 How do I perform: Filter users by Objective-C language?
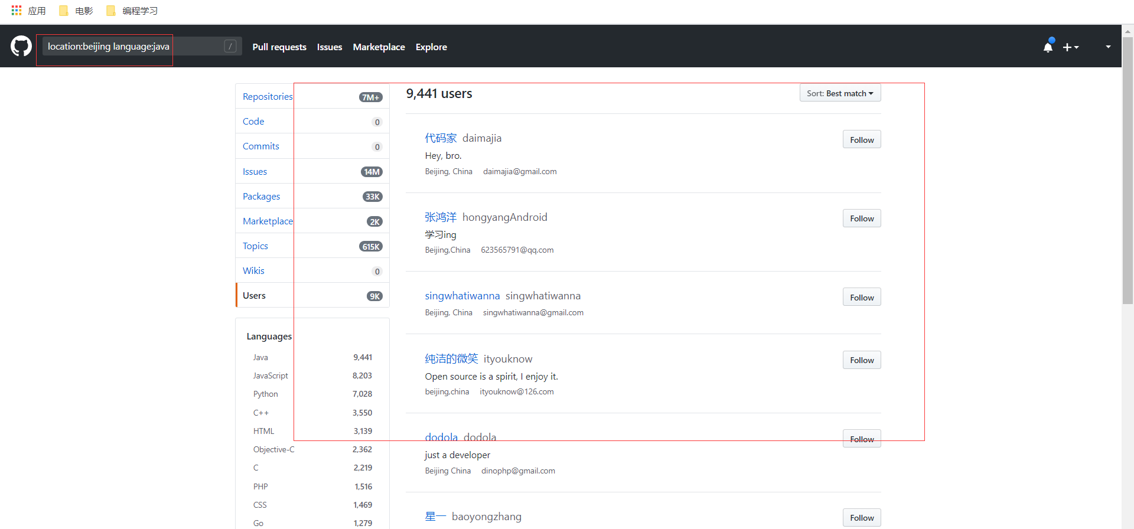point(312,450)
